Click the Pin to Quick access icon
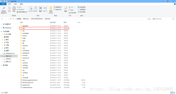 tap(4, 8)
